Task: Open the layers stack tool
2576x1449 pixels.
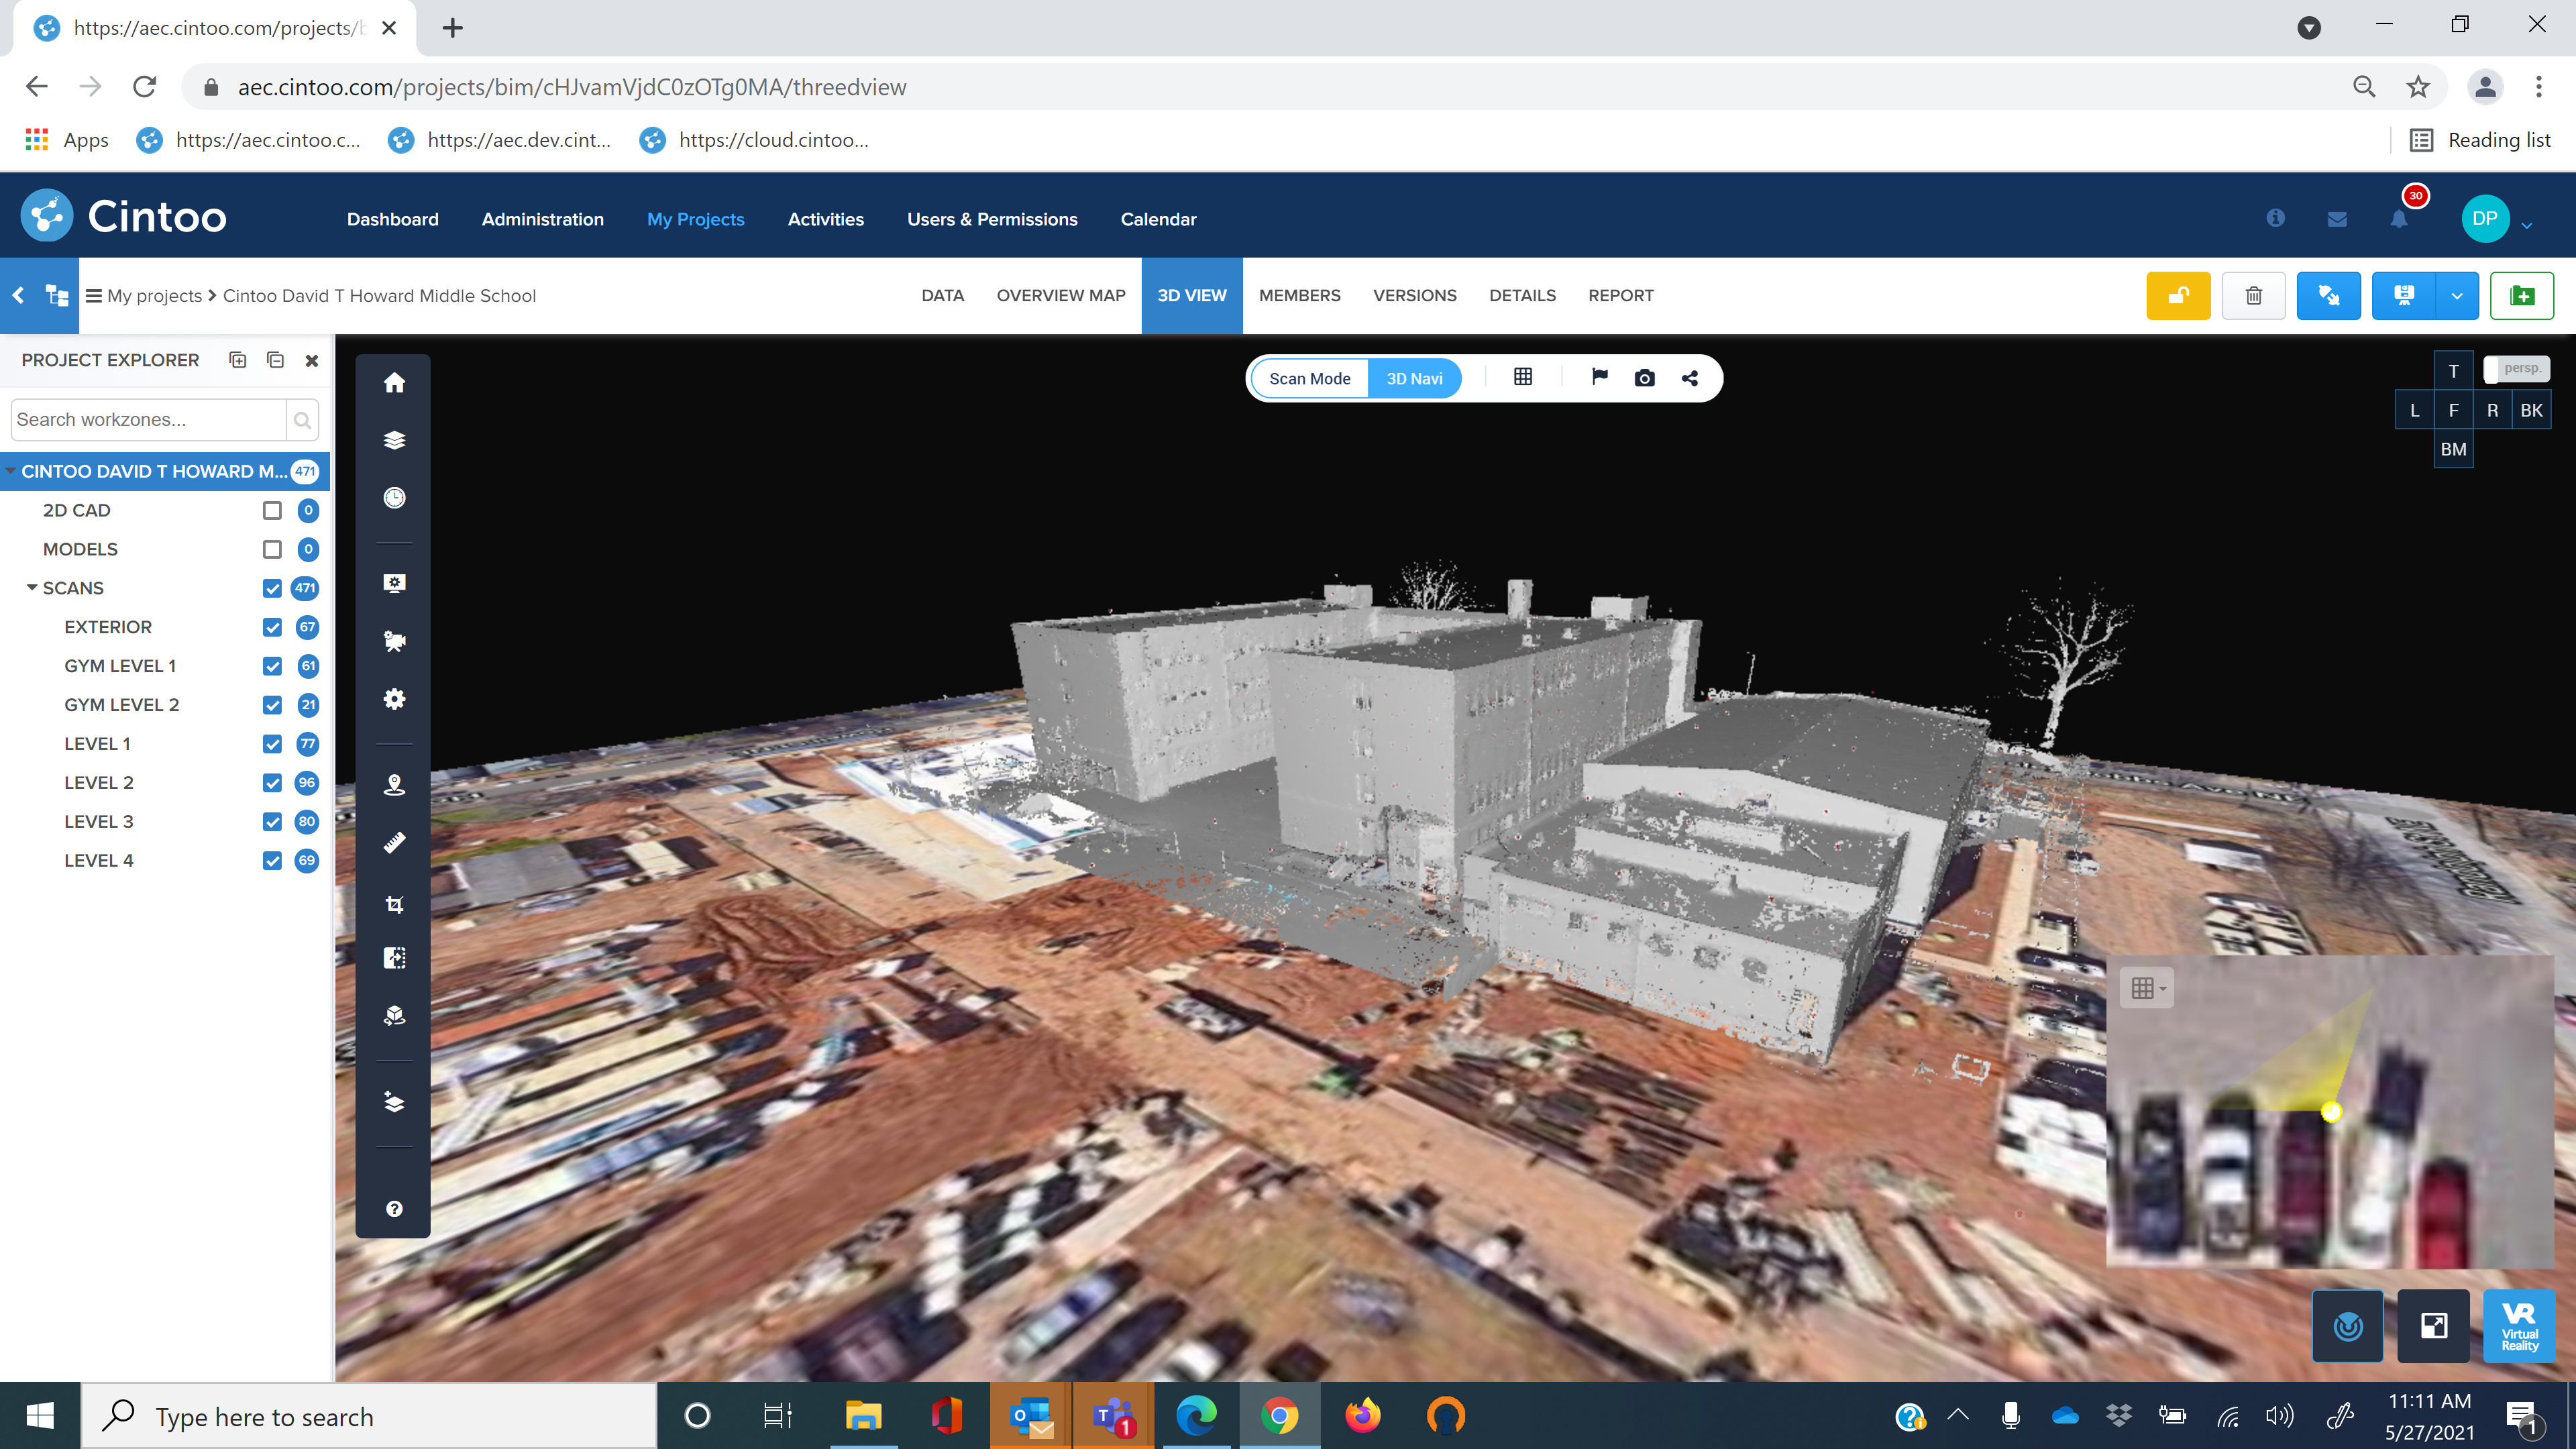Action: pos(394,440)
